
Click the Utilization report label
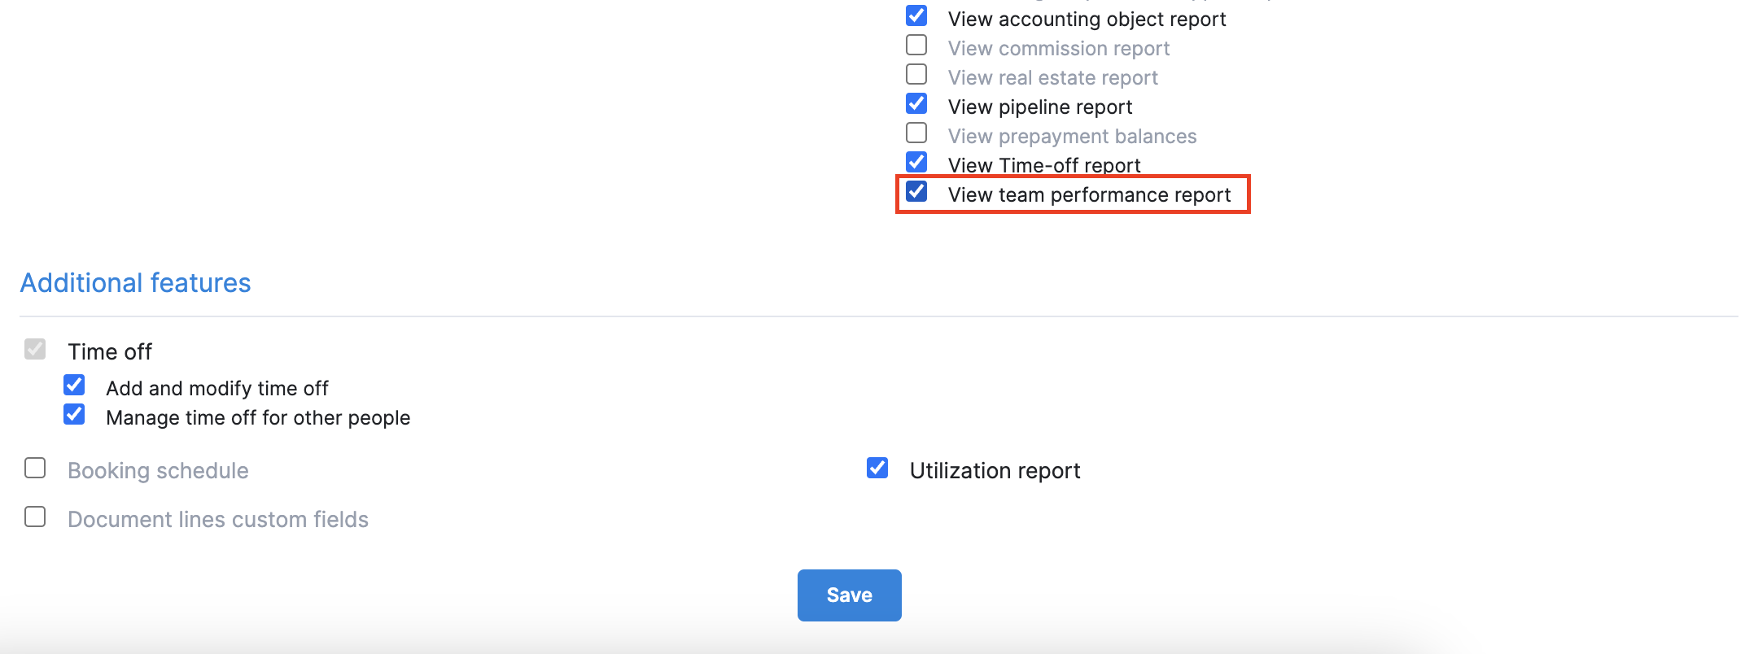coord(995,471)
